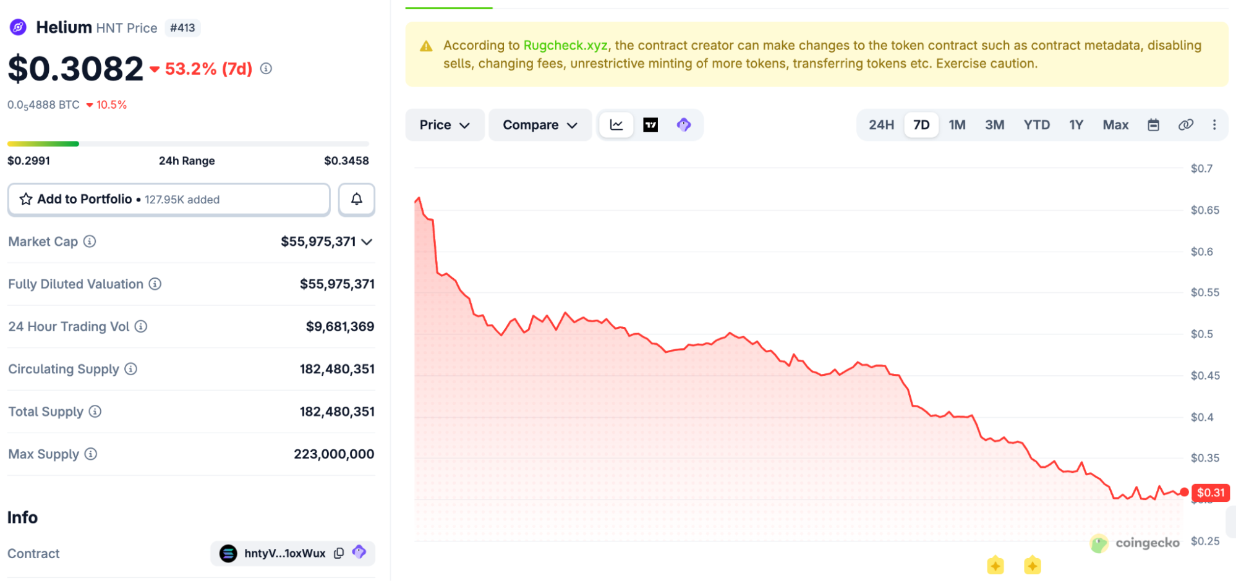Switch to the line chart view icon
This screenshot has width=1236, height=581.
(x=616, y=125)
